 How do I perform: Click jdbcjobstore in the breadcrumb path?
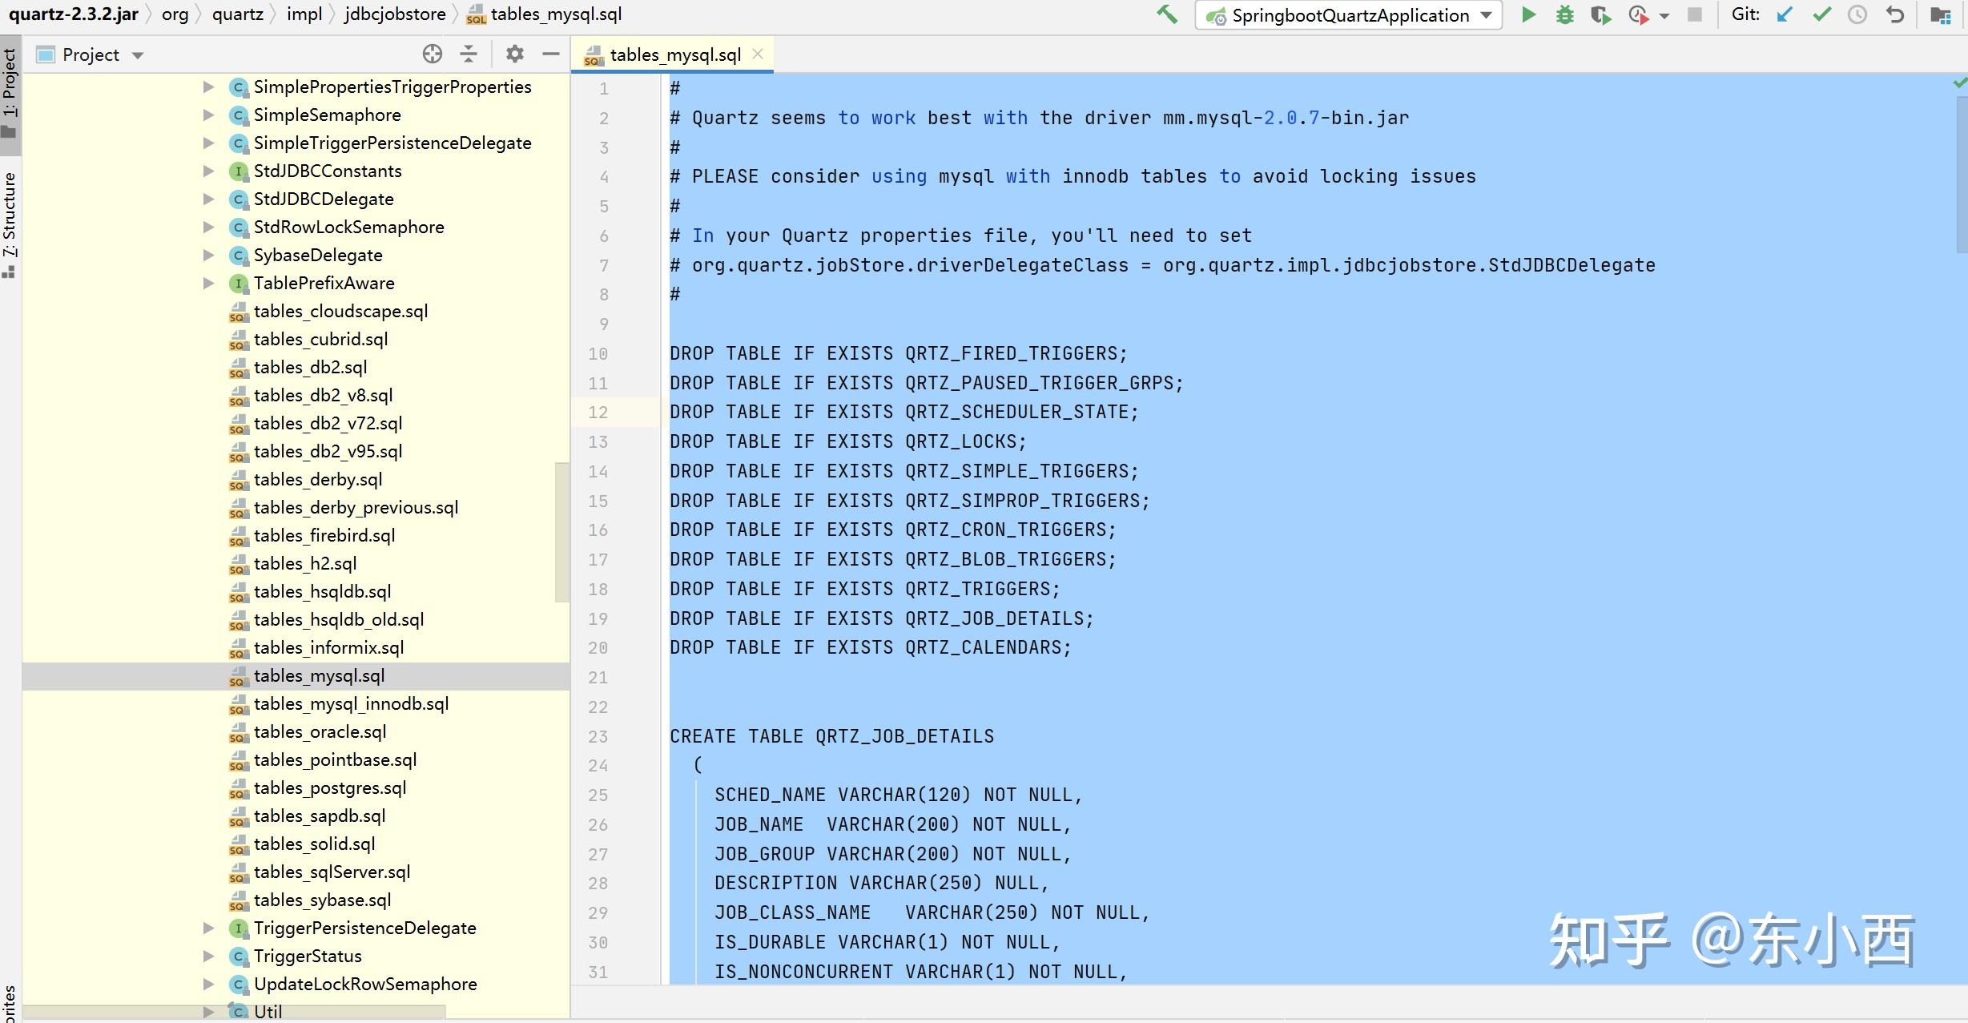[x=395, y=14]
